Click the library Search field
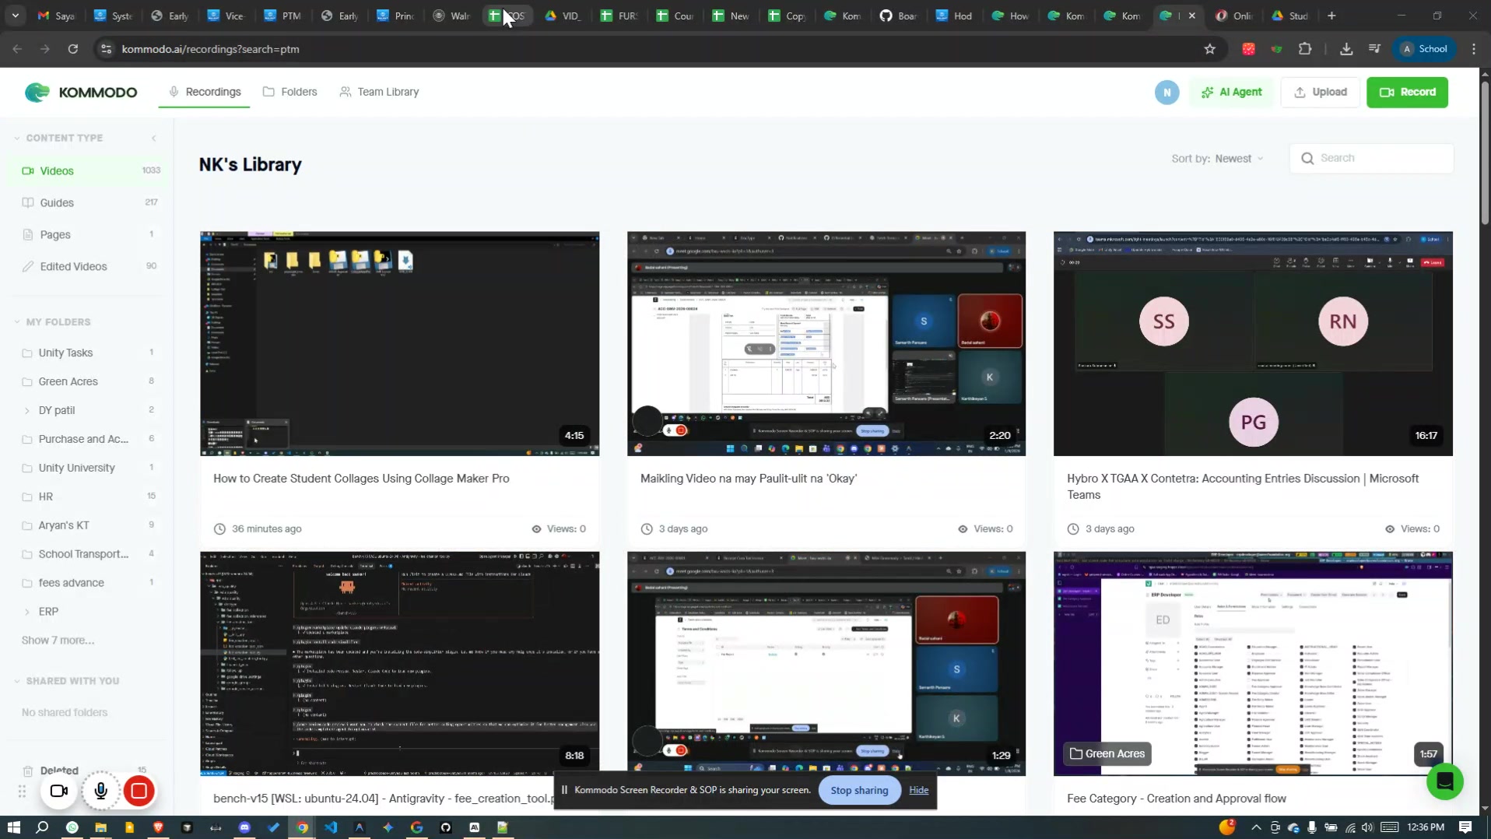1491x839 pixels. pos(1371,158)
